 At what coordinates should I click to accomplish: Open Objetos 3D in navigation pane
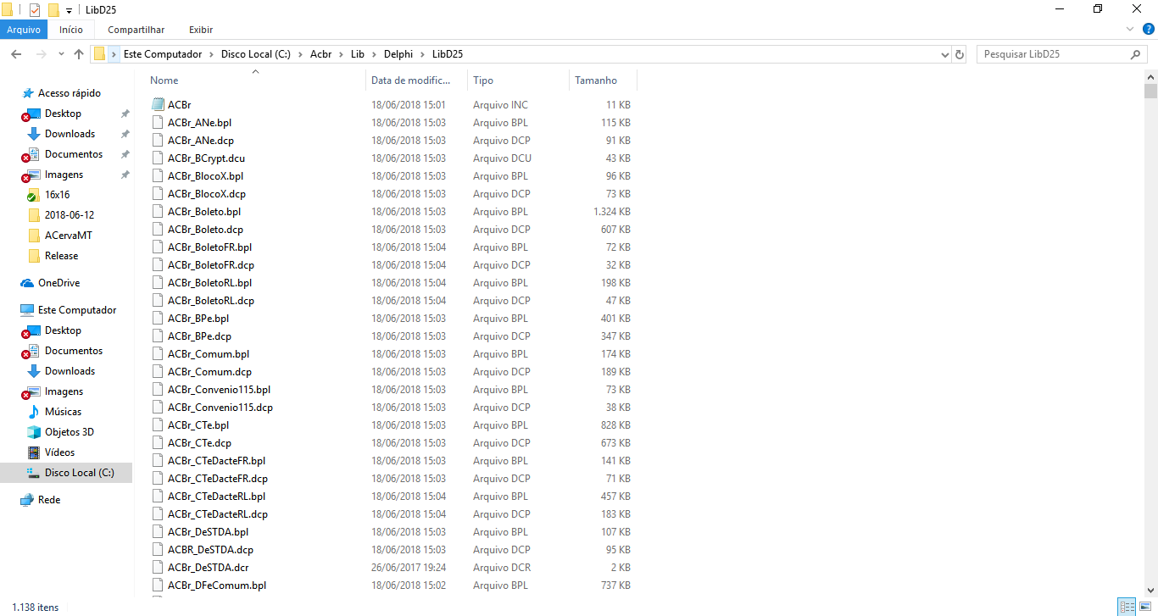click(x=70, y=432)
